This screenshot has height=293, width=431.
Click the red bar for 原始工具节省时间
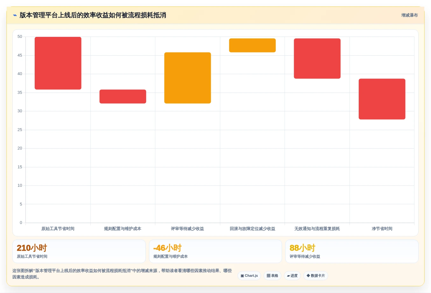(x=58, y=63)
